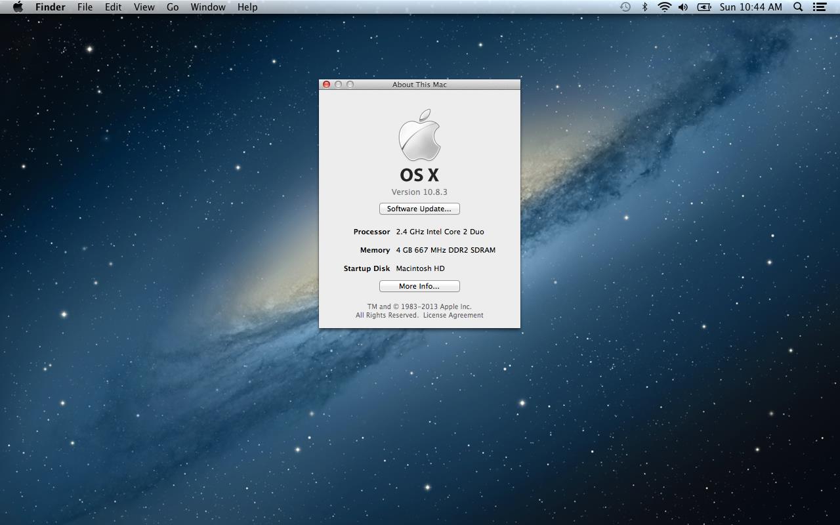Click the More Info... button

pyautogui.click(x=419, y=286)
